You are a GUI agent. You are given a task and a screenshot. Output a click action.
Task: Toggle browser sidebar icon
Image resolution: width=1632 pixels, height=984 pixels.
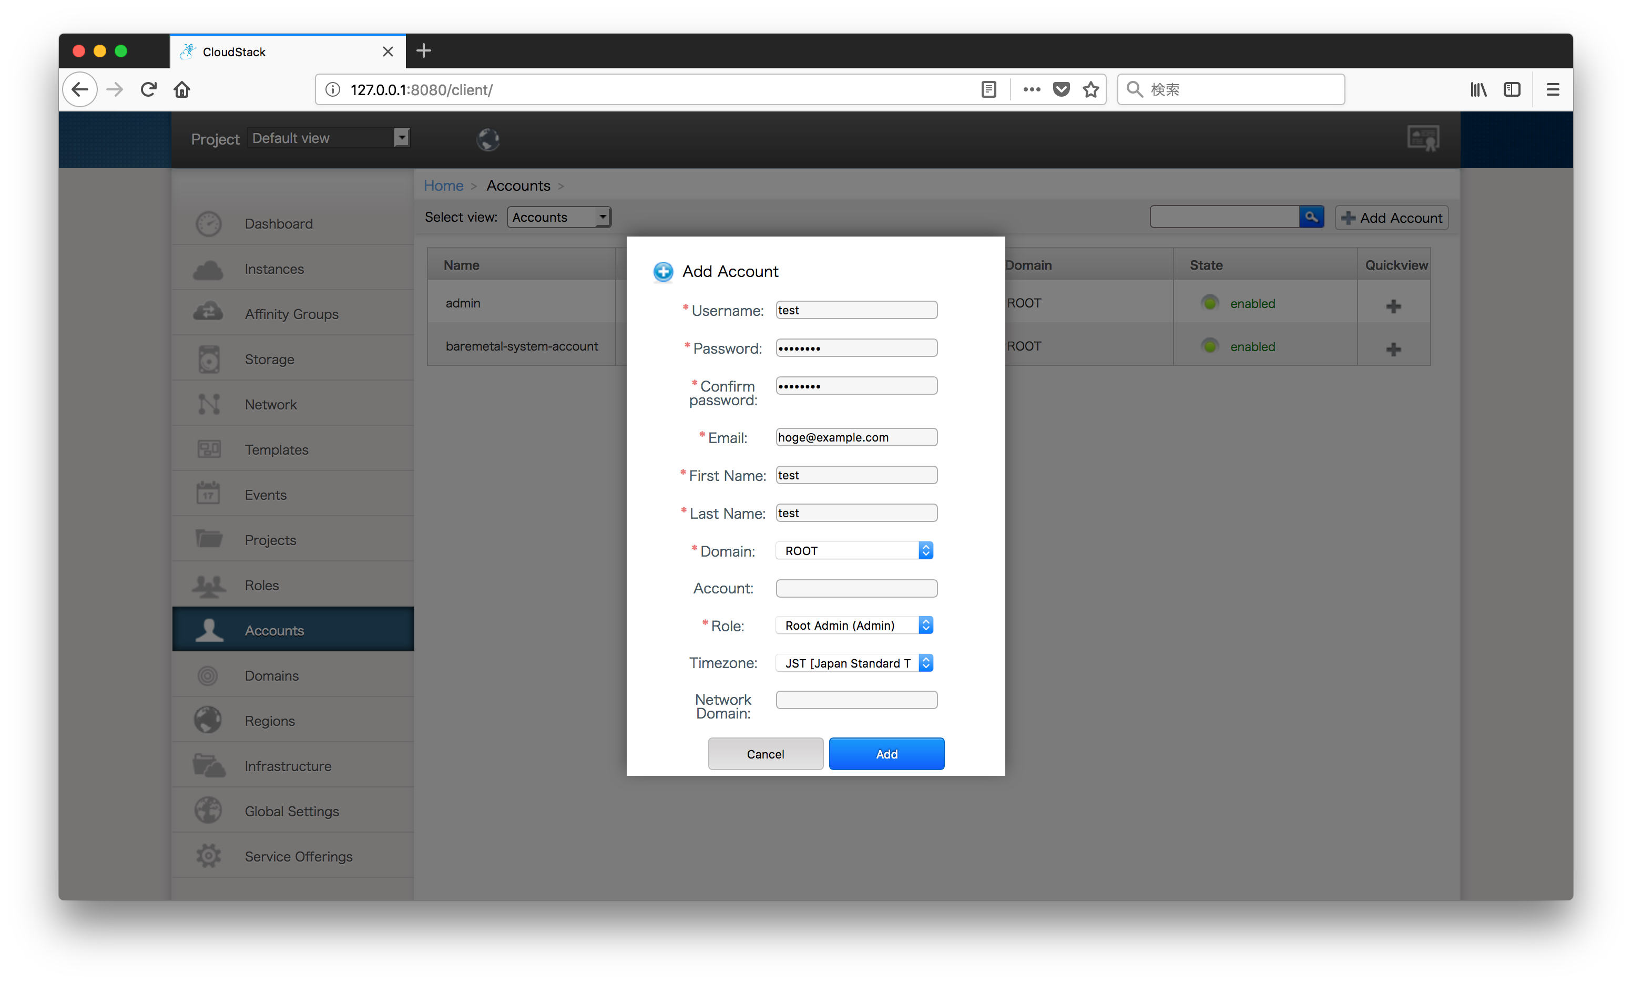click(x=1512, y=89)
